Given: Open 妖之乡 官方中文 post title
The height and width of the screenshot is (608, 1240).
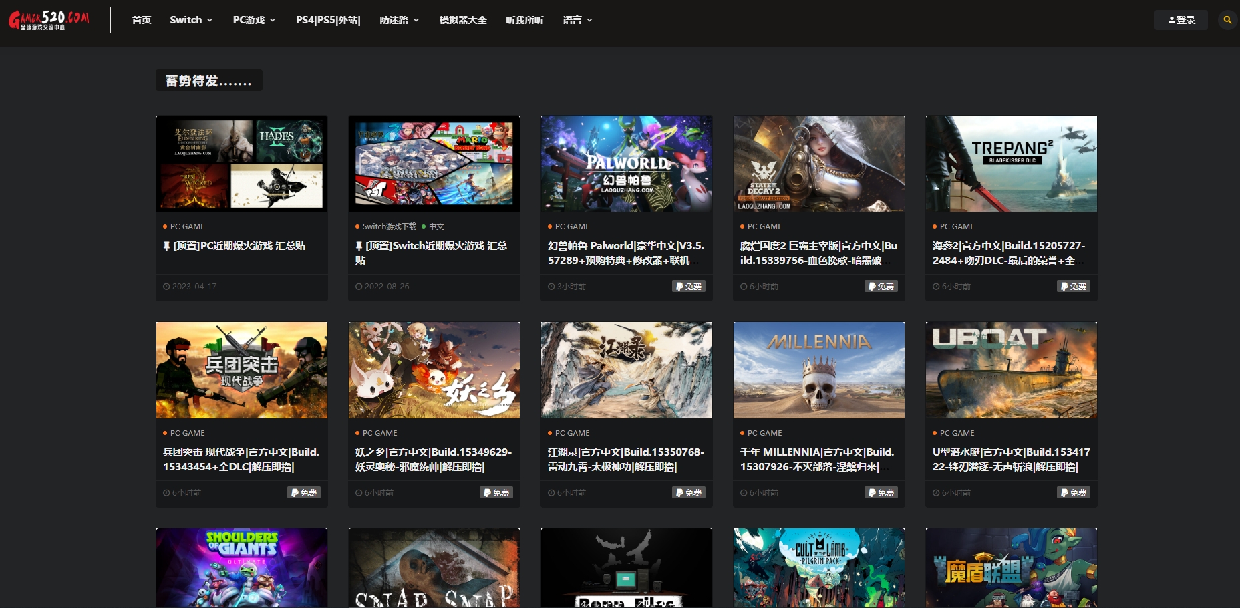Looking at the screenshot, I should pos(434,459).
